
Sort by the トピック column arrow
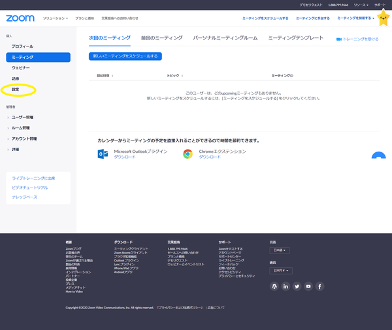point(182,76)
